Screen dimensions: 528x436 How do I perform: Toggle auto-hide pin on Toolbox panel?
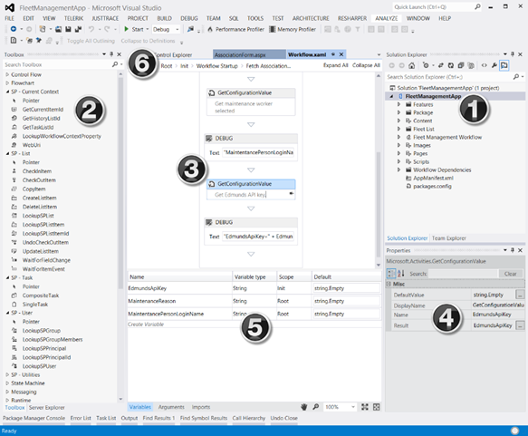[x=111, y=53]
